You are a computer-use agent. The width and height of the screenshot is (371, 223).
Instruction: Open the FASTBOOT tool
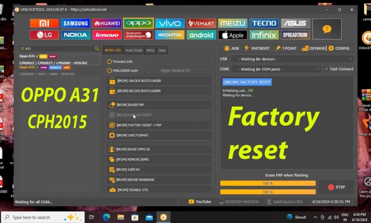[x=257, y=48]
